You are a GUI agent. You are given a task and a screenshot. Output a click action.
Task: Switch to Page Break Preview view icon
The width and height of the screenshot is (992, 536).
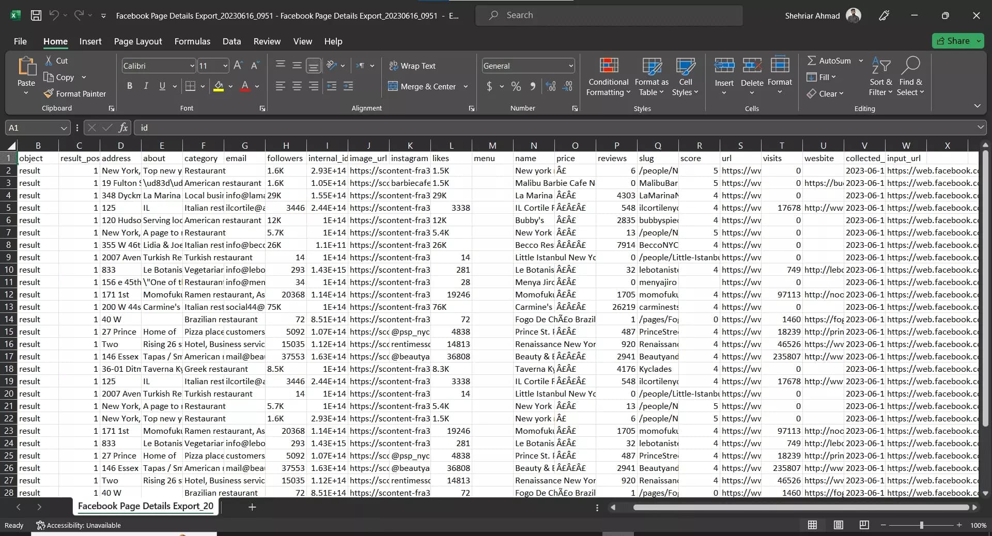[864, 525]
